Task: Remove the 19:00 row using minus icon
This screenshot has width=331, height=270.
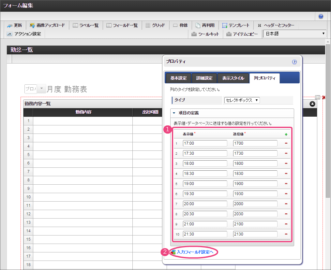Action: coord(286,184)
